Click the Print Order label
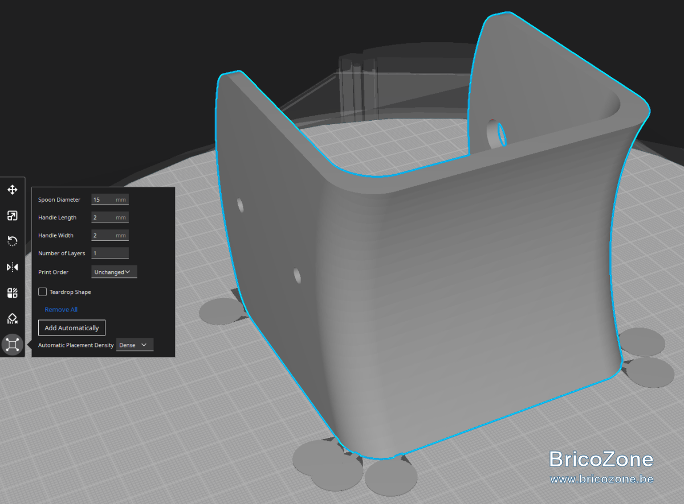Screen dimensions: 684x504 coord(53,272)
